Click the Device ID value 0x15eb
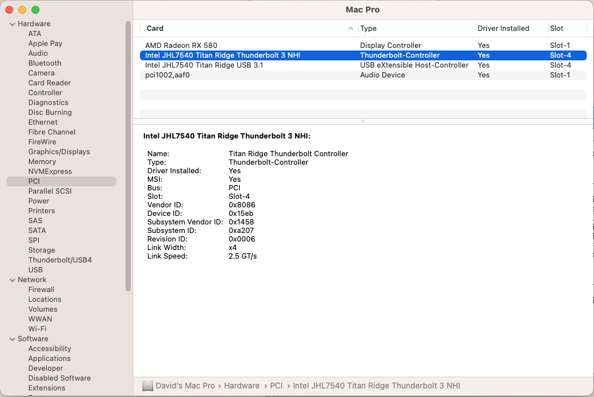The width and height of the screenshot is (594, 397). coord(241,213)
